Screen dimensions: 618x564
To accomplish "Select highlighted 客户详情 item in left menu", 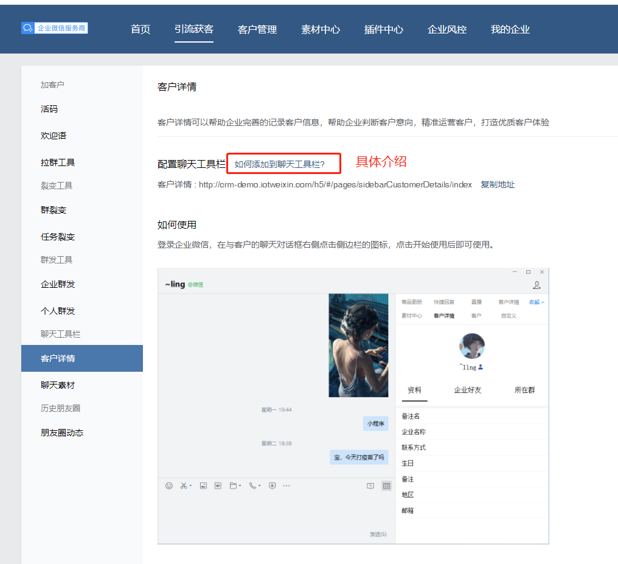I will 82,358.
